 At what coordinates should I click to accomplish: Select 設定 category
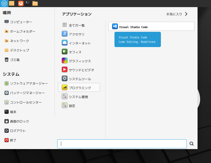click(x=79, y=105)
